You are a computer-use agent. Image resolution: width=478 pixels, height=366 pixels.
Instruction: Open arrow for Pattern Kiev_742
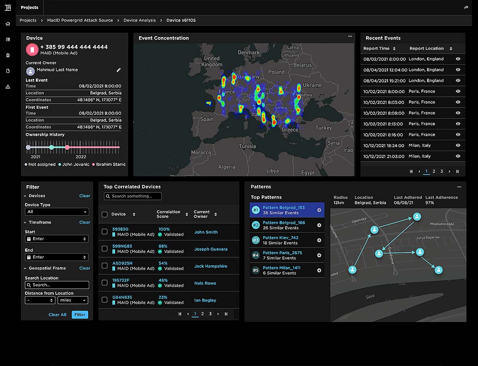319,241
